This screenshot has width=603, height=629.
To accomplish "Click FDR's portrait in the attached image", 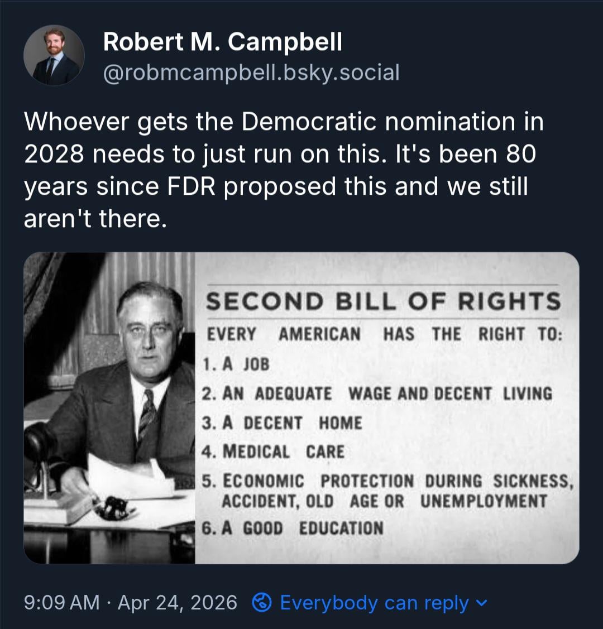I will [149, 335].
